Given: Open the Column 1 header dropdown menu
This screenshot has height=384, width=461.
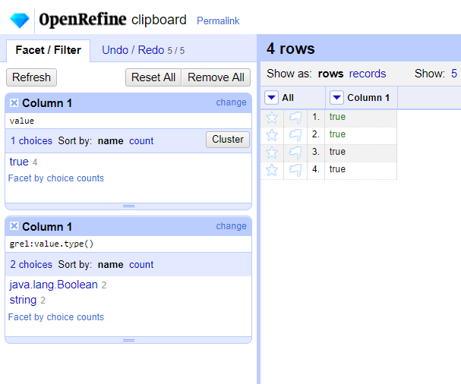Looking at the screenshot, I should (x=336, y=98).
